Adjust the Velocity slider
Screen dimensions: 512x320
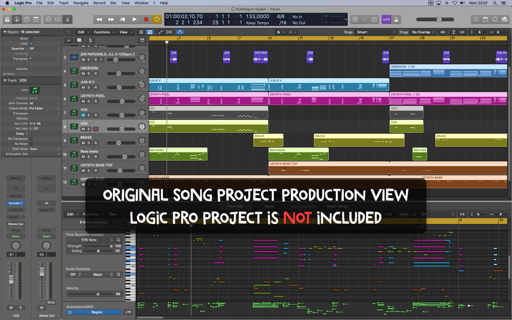[98, 294]
